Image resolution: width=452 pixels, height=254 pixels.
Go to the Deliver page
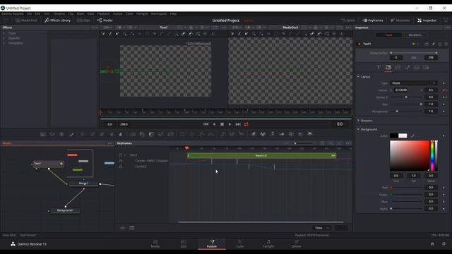pyautogui.click(x=297, y=243)
